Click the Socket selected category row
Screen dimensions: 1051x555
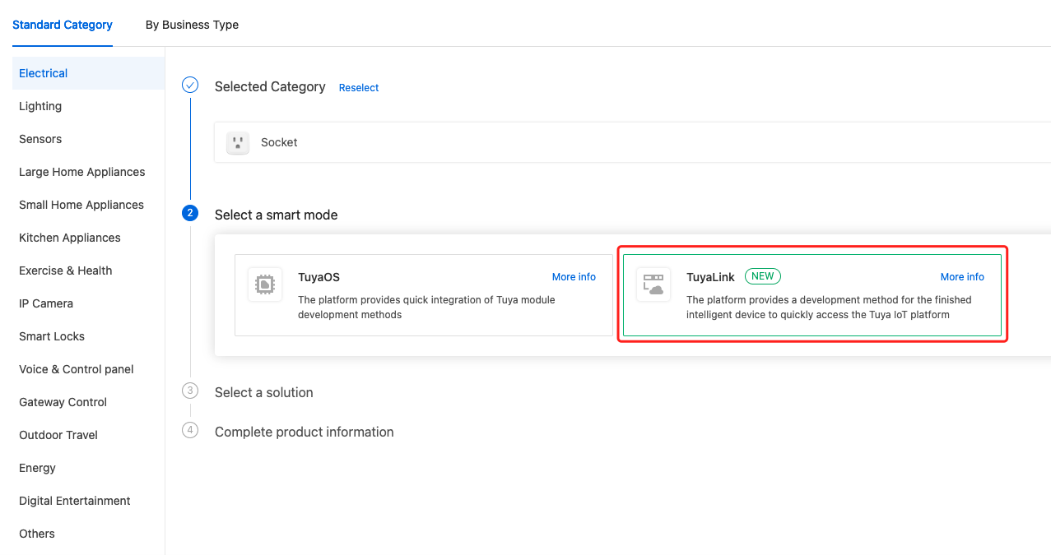pos(633,142)
